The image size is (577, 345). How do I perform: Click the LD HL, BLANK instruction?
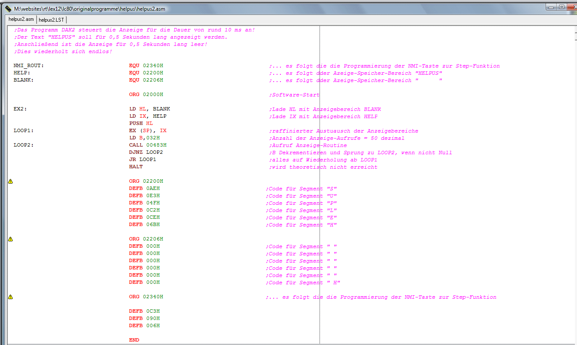[150, 109]
